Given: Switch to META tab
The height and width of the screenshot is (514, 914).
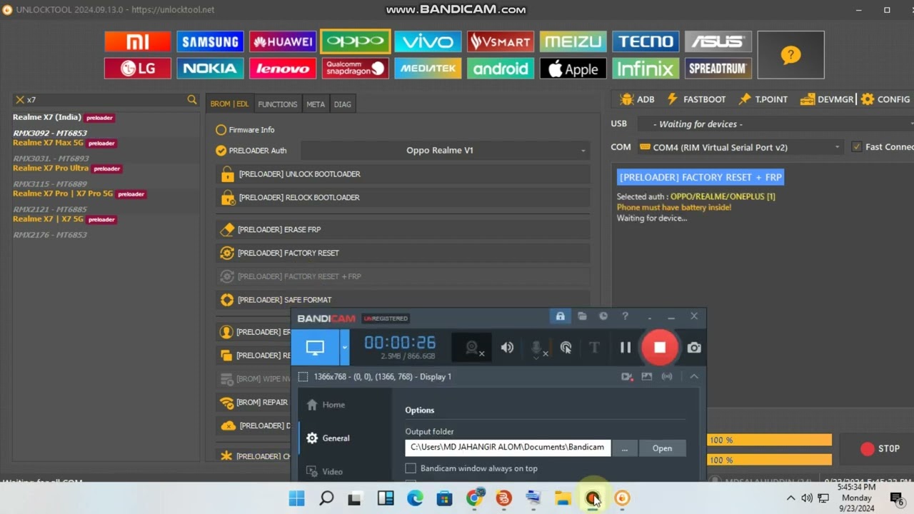Looking at the screenshot, I should coord(316,104).
